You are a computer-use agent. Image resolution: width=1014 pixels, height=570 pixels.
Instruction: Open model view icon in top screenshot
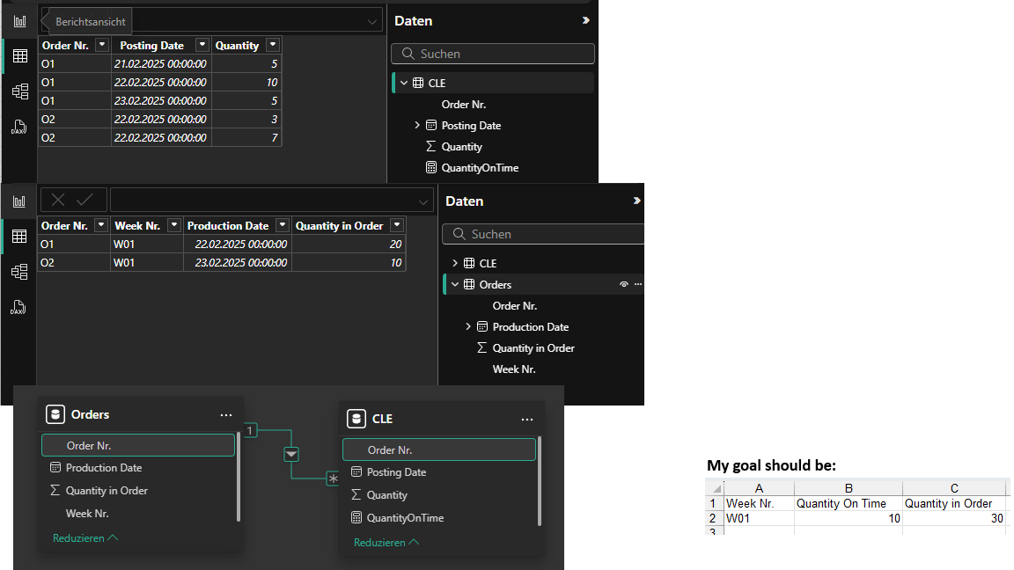(20, 91)
